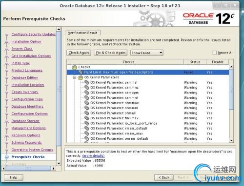Tick the Ignore All checkbox
Viewport: 244px width, 186px height.
tap(215, 53)
